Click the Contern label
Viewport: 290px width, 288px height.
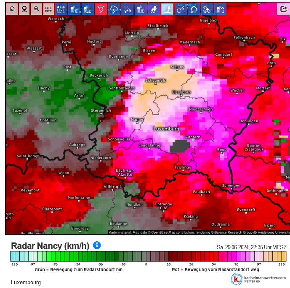point(193,137)
